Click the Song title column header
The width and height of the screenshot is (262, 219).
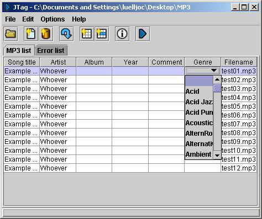click(x=22, y=62)
